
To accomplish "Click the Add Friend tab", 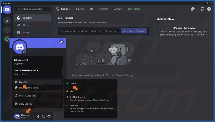I will pos(134,9).
